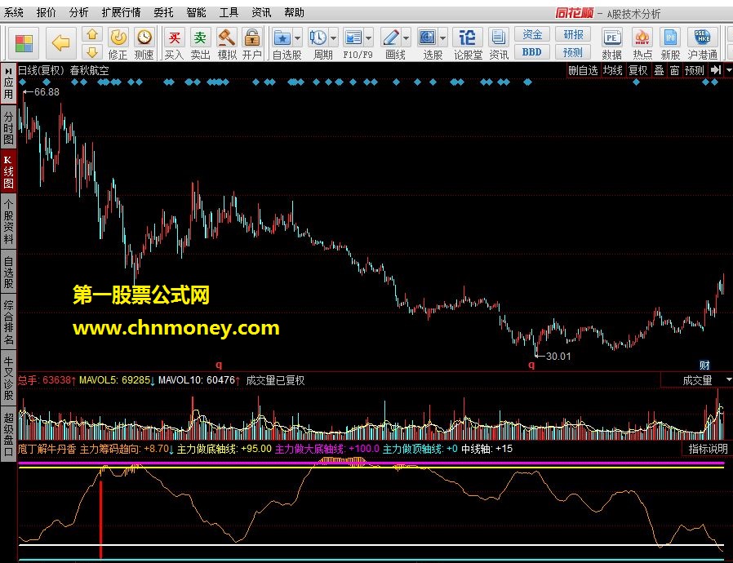Click the 热点 hot flame icon
Viewport: 733px width, 563px height.
[x=642, y=38]
